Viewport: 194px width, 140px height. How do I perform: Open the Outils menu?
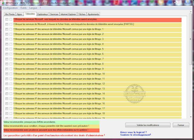[x=24, y=8]
